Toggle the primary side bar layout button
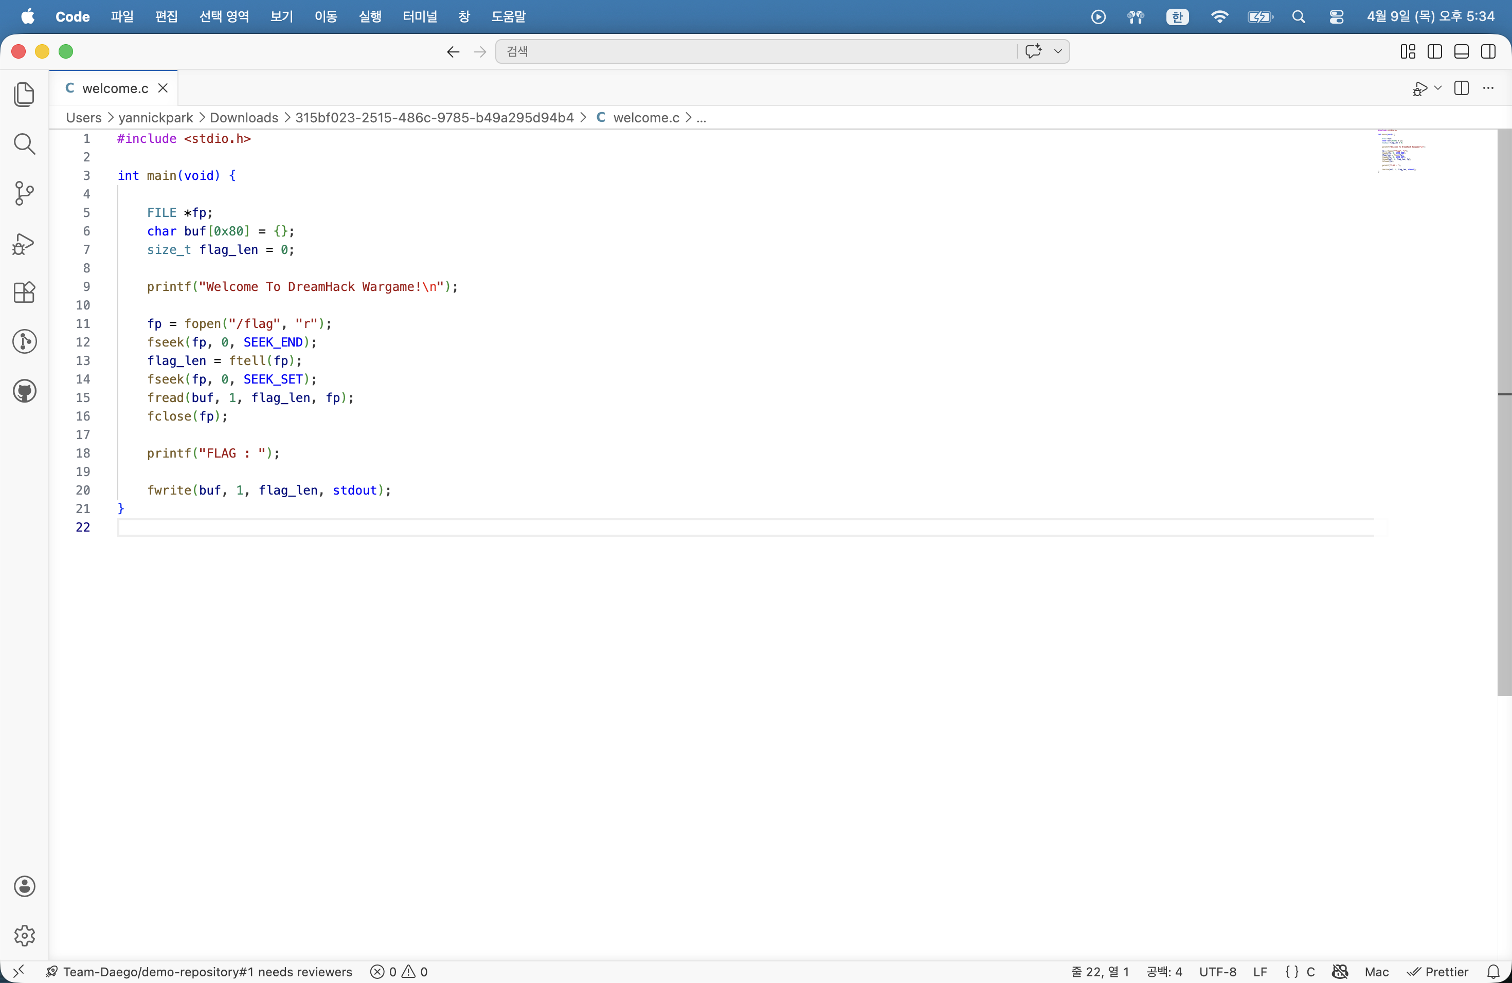1512x983 pixels. pyautogui.click(x=1434, y=51)
